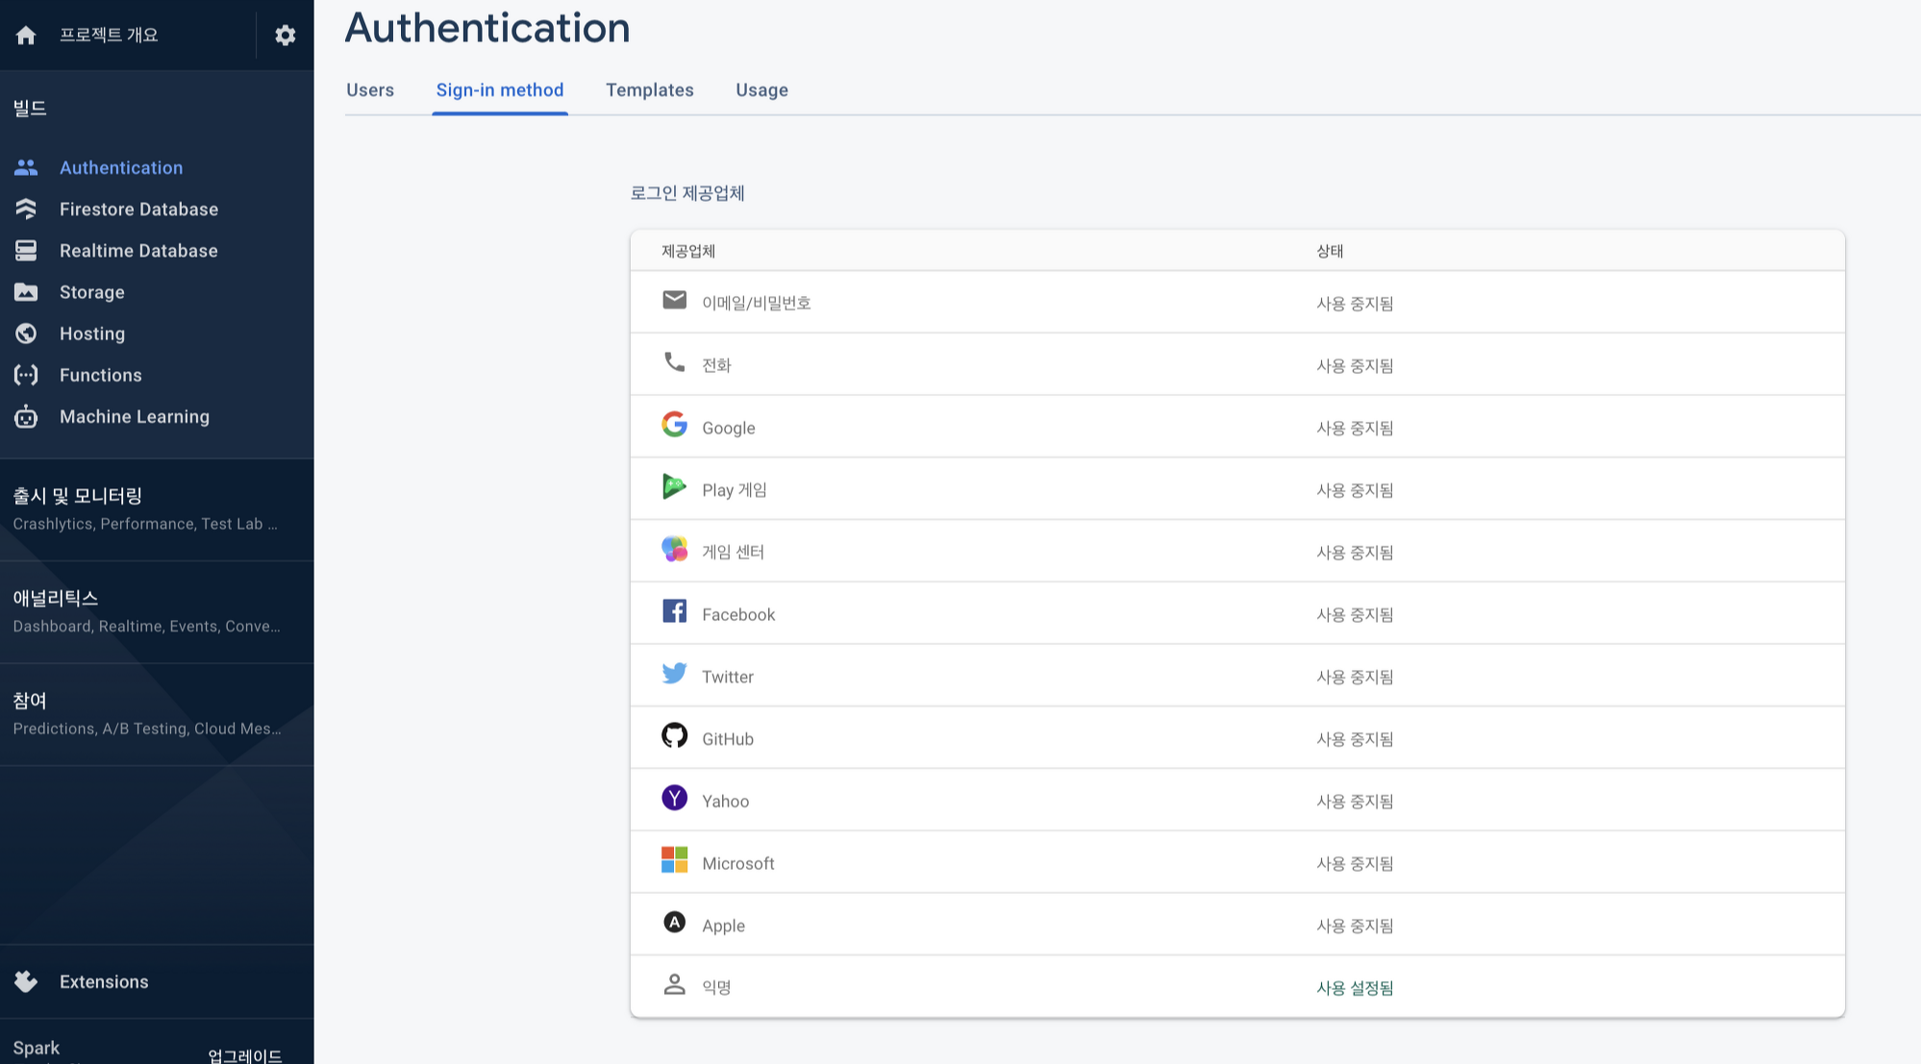Open the 이메일/비밀번호 provider row

pos(1237,302)
